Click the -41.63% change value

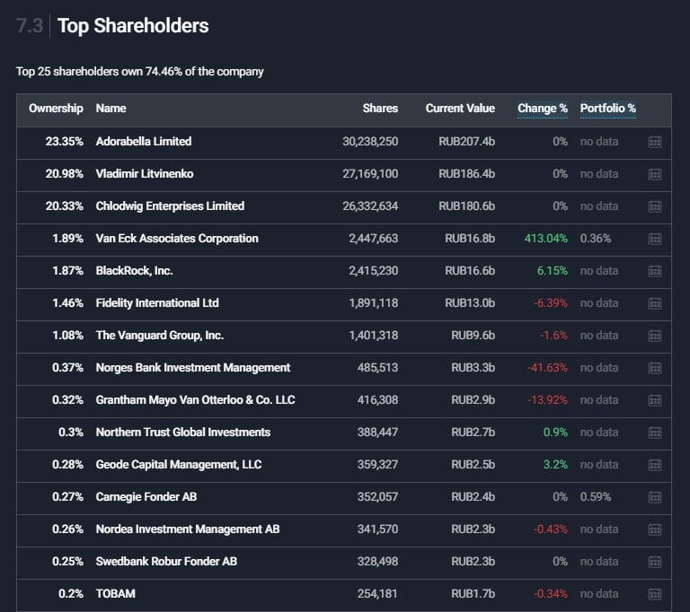coord(547,368)
